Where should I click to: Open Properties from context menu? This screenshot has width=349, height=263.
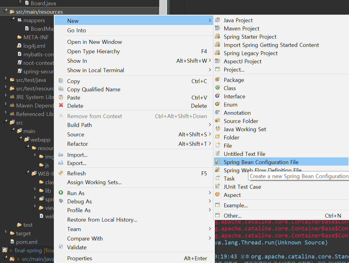tap(134, 258)
